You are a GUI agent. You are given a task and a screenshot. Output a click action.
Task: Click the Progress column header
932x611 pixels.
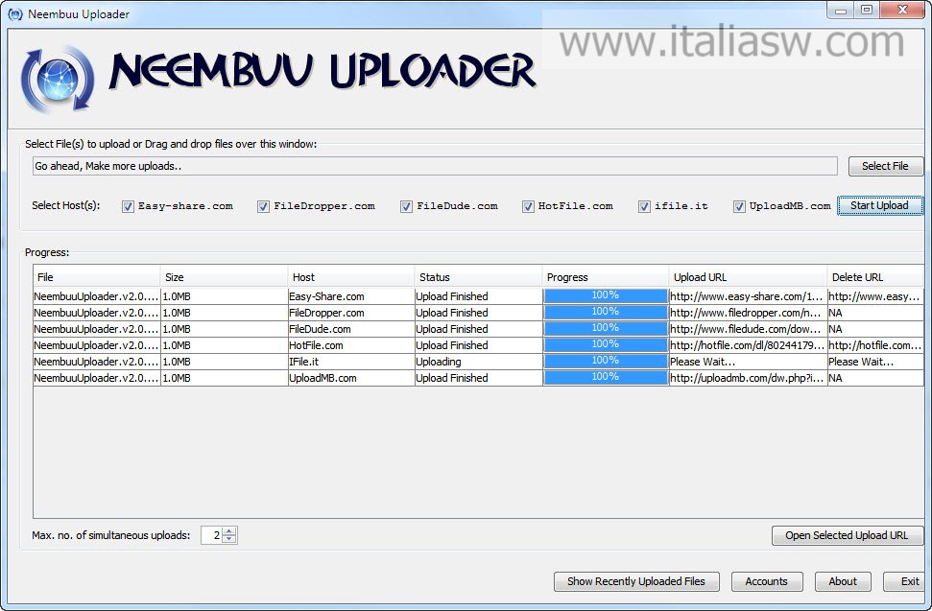pos(605,276)
